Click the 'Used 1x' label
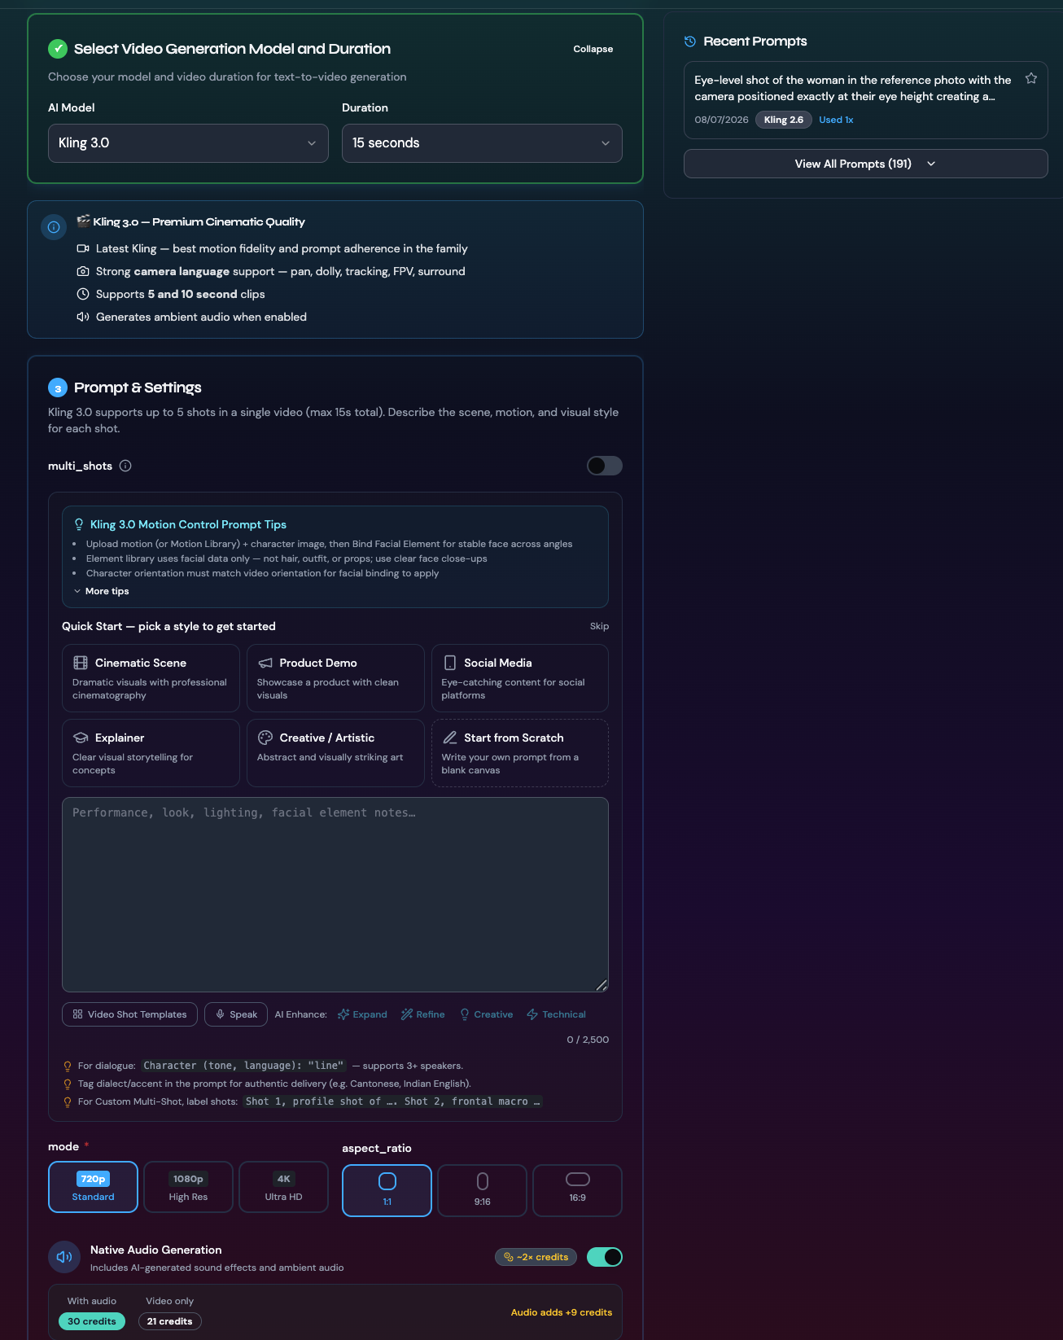Viewport: 1063px width, 1340px height. [836, 120]
